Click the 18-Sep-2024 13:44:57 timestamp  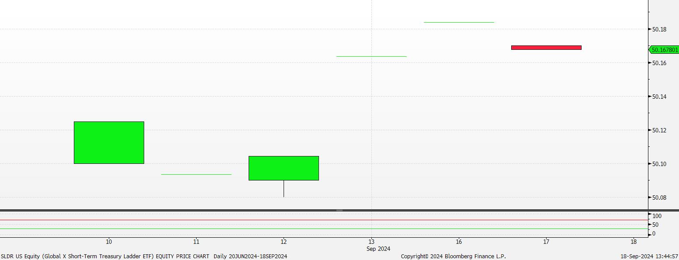pyautogui.click(x=649, y=256)
